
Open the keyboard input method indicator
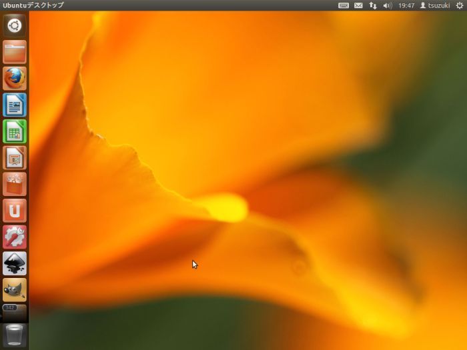click(x=344, y=5)
